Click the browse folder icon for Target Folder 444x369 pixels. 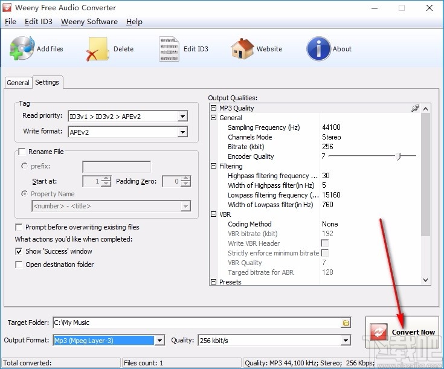click(x=346, y=322)
